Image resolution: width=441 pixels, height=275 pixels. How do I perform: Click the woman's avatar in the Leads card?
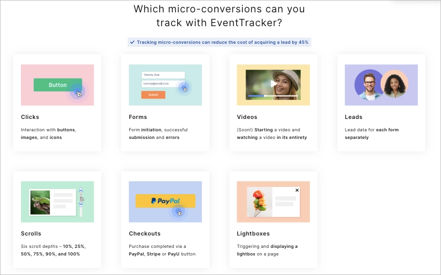(x=394, y=84)
